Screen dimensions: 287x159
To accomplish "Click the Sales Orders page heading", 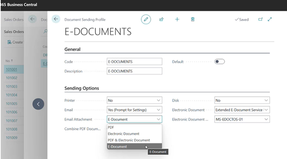I will 14,32.
